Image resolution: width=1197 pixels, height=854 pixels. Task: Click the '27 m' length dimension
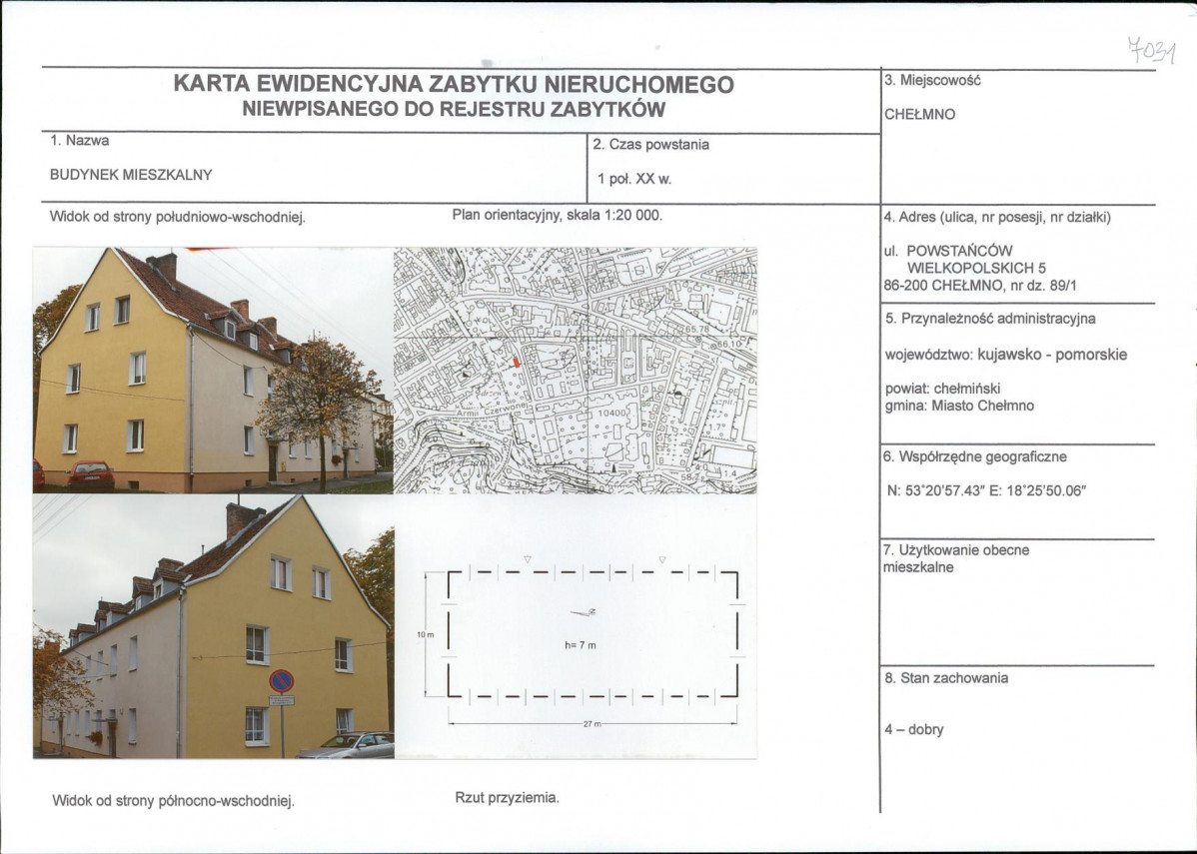pyautogui.click(x=593, y=723)
